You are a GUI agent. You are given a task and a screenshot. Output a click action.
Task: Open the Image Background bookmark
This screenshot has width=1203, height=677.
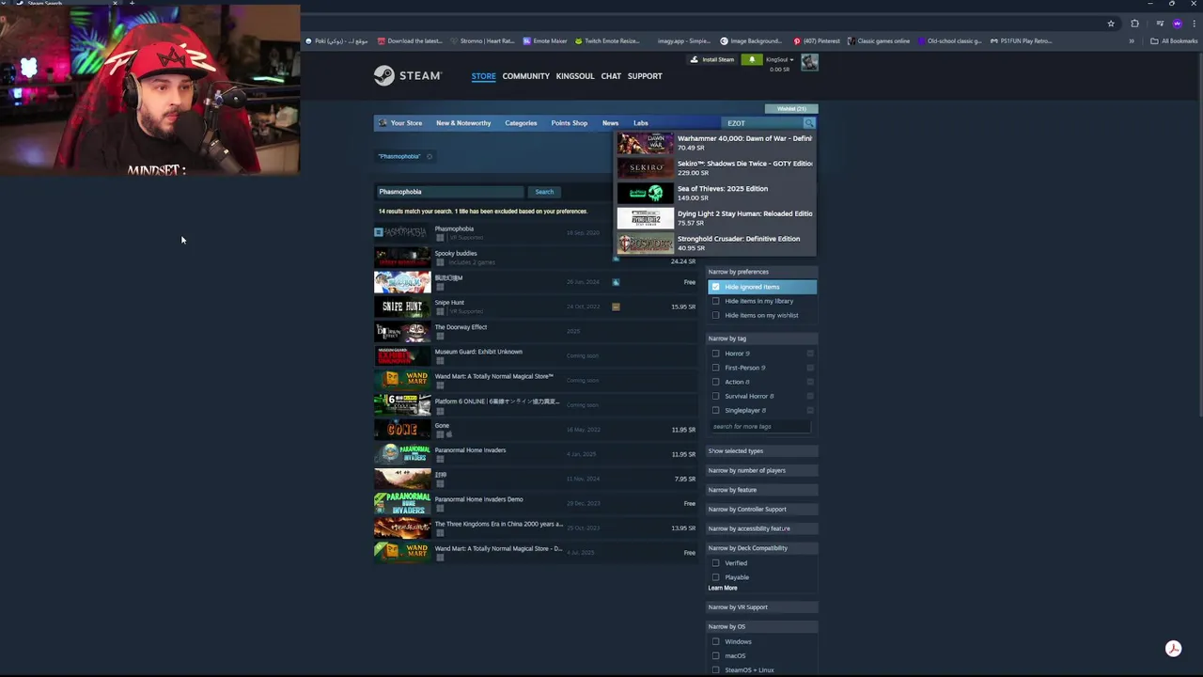[751, 41]
